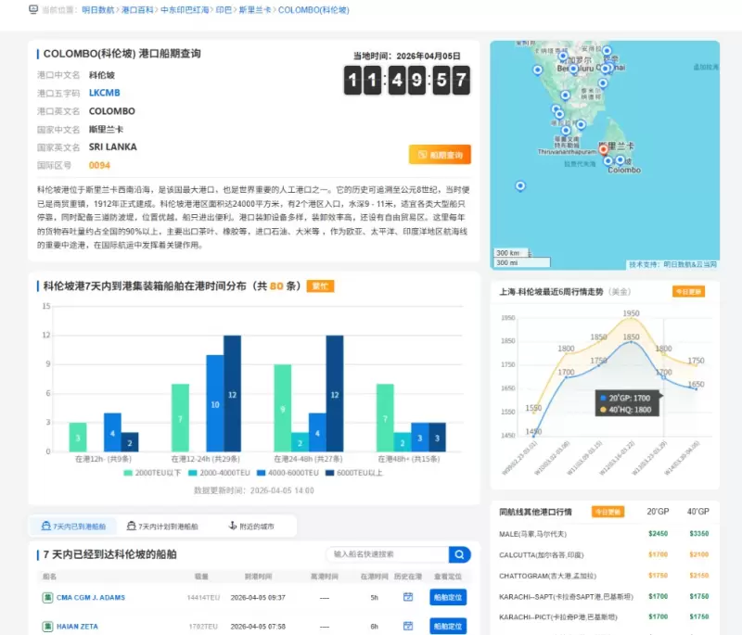Image resolution: width=742 pixels, height=635 pixels.
Task: Click the search magnifier icon in the vessel search bar
Action: pos(458,554)
